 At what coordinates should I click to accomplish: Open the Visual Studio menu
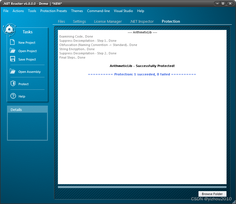pyautogui.click(x=123, y=11)
